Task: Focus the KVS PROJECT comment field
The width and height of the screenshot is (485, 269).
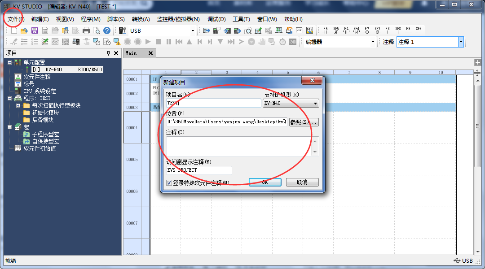Action: coord(199,170)
